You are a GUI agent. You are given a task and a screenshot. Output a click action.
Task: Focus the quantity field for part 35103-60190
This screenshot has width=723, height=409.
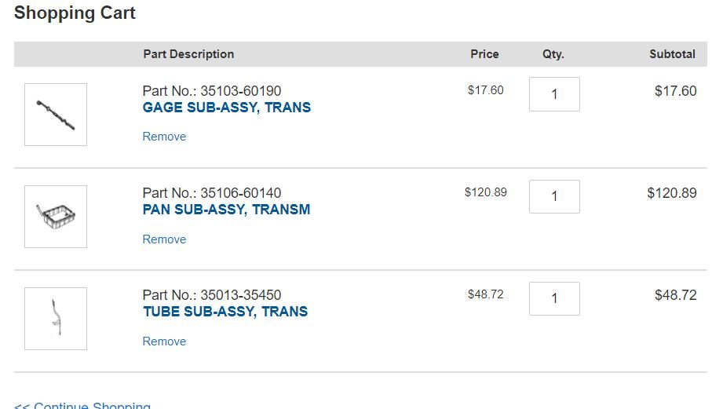pyautogui.click(x=554, y=94)
